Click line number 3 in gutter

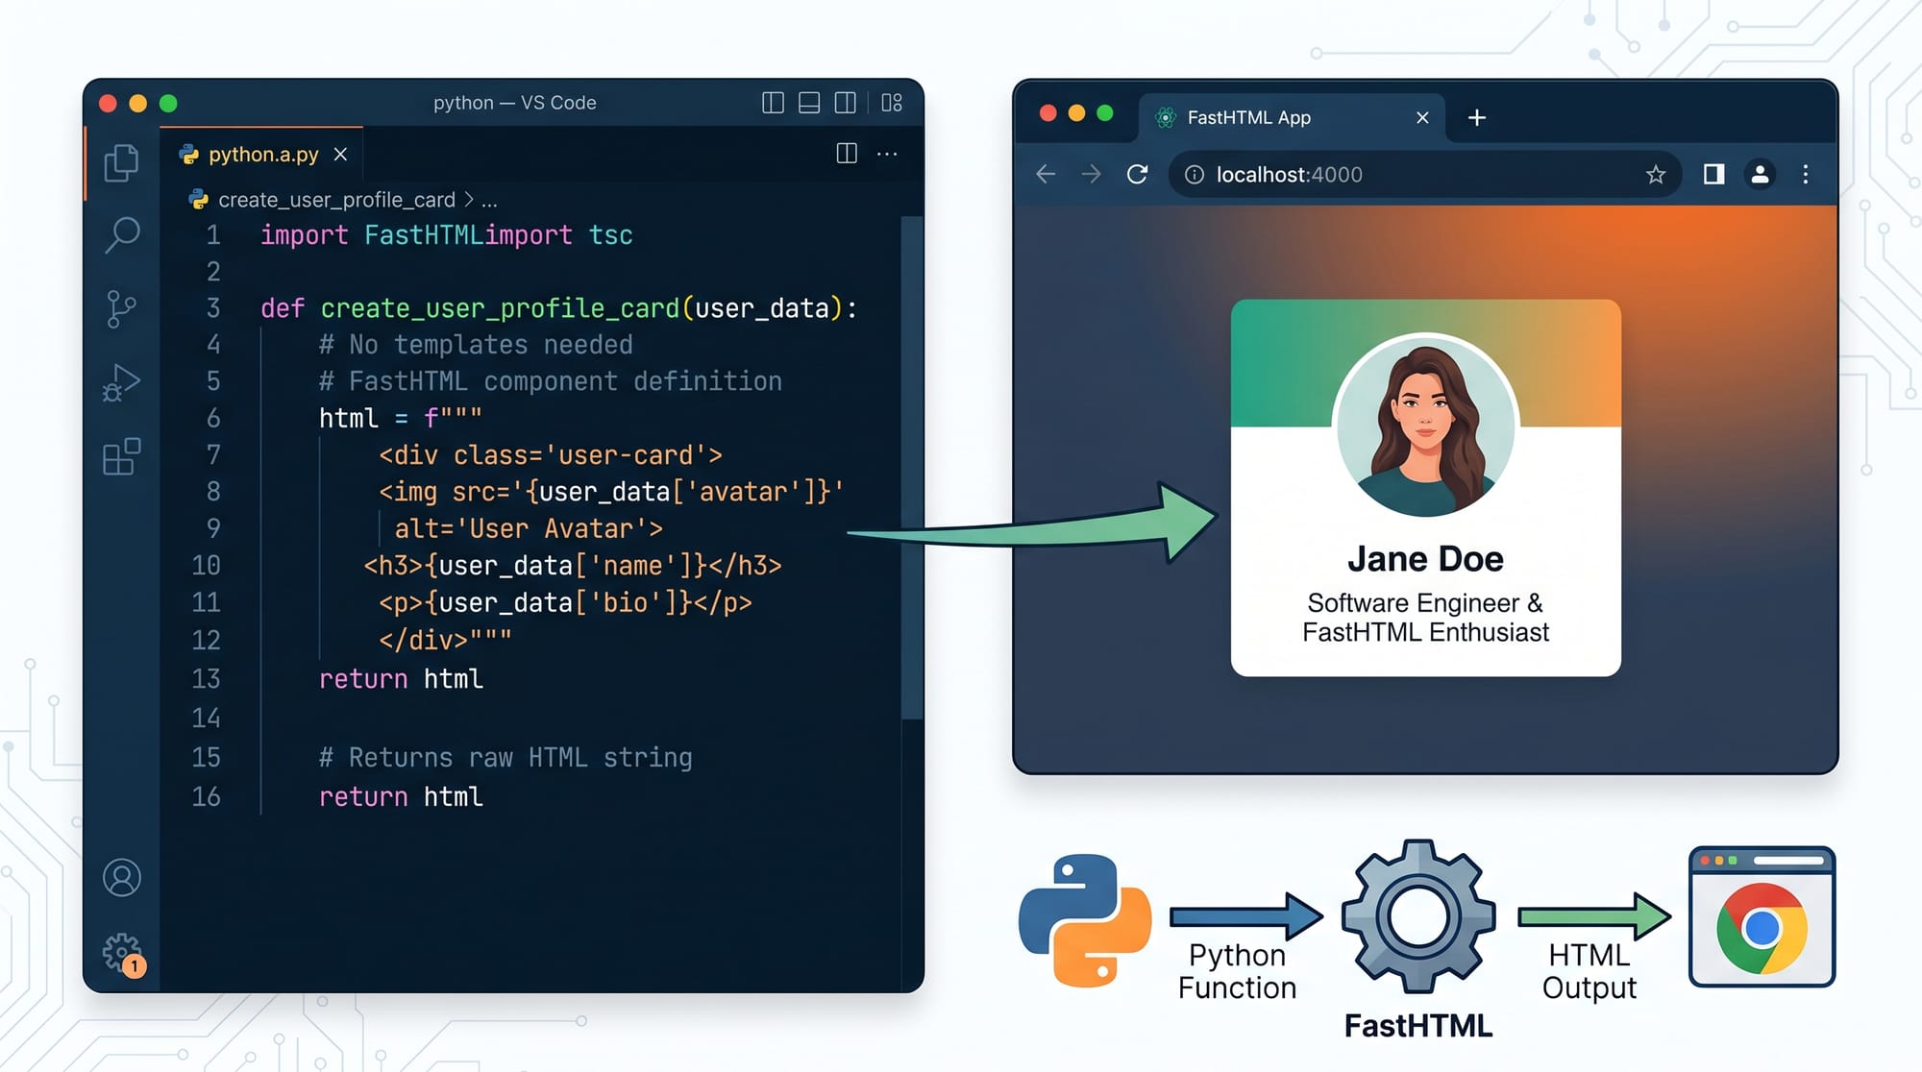[x=213, y=308]
